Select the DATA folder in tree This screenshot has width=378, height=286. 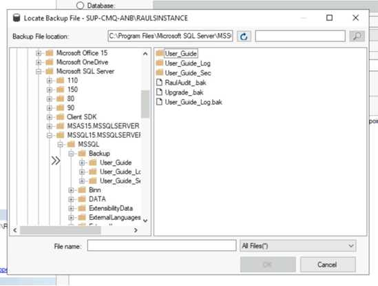coord(97,199)
